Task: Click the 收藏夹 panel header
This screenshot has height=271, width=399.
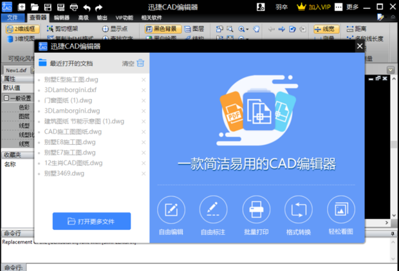Action: pos(17,154)
